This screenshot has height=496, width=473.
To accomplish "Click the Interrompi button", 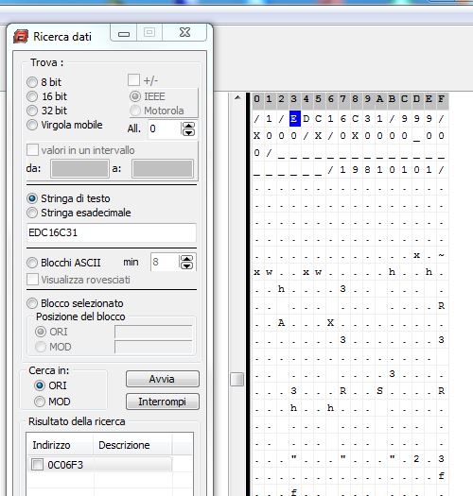I will coord(163,402).
